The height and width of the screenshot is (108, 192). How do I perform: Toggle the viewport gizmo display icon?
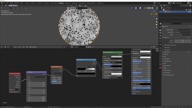(x=136, y=8)
